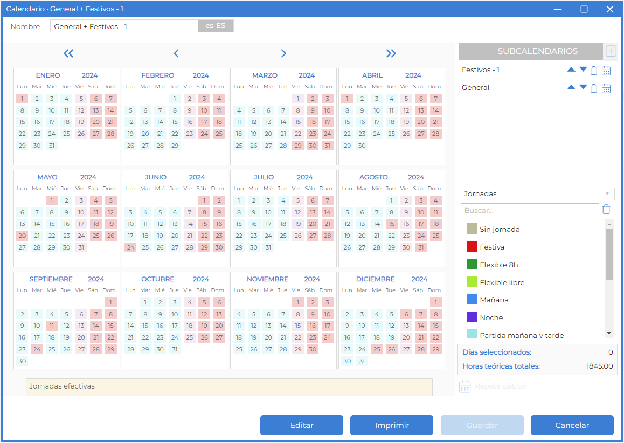Clear the Buscar search with trash icon
Viewport: 624px width, 443px height.
click(606, 209)
